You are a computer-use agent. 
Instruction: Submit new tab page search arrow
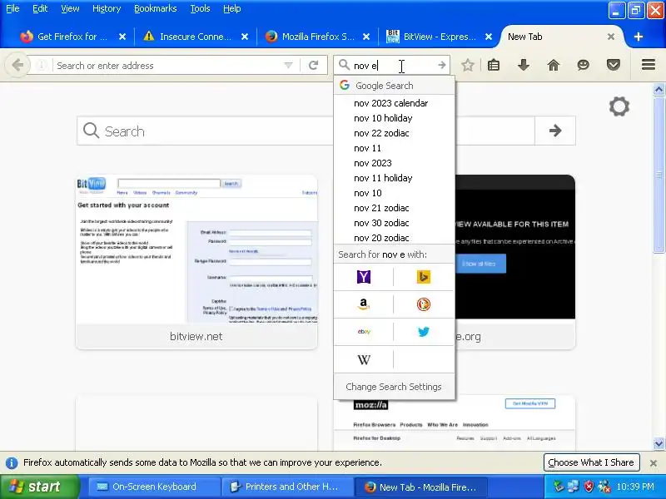(x=555, y=131)
